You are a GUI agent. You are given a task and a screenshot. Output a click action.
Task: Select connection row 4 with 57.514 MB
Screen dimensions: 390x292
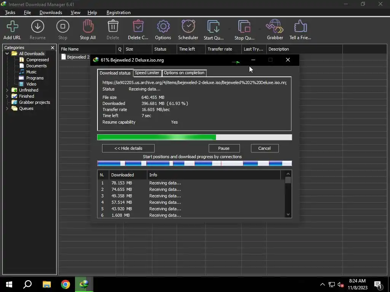[x=191, y=202]
